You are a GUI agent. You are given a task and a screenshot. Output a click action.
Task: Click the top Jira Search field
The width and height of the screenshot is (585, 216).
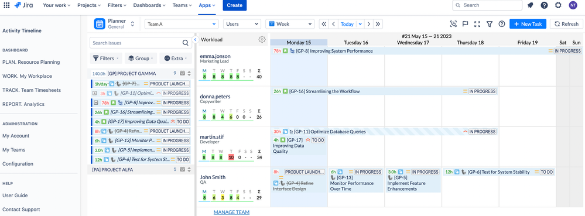(487, 5)
